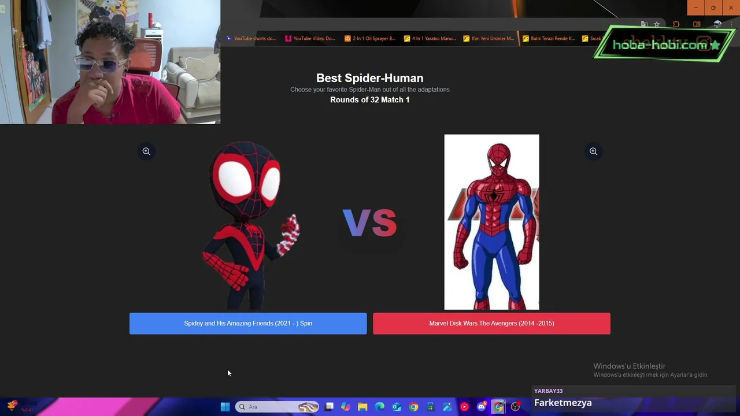Open the Photos app from the taskbar
This screenshot has width=740, height=416.
click(x=447, y=407)
